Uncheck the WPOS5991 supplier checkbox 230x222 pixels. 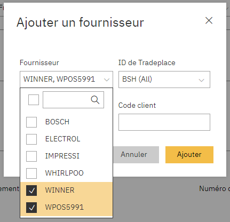coord(31,208)
